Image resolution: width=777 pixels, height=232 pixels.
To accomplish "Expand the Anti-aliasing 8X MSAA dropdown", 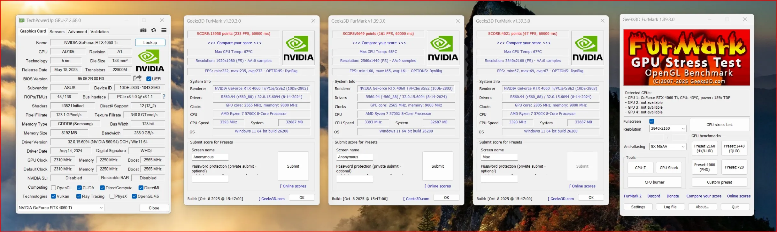I will [x=668, y=147].
